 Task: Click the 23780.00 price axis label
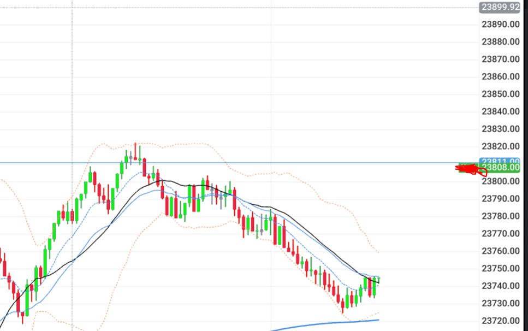click(x=500, y=216)
